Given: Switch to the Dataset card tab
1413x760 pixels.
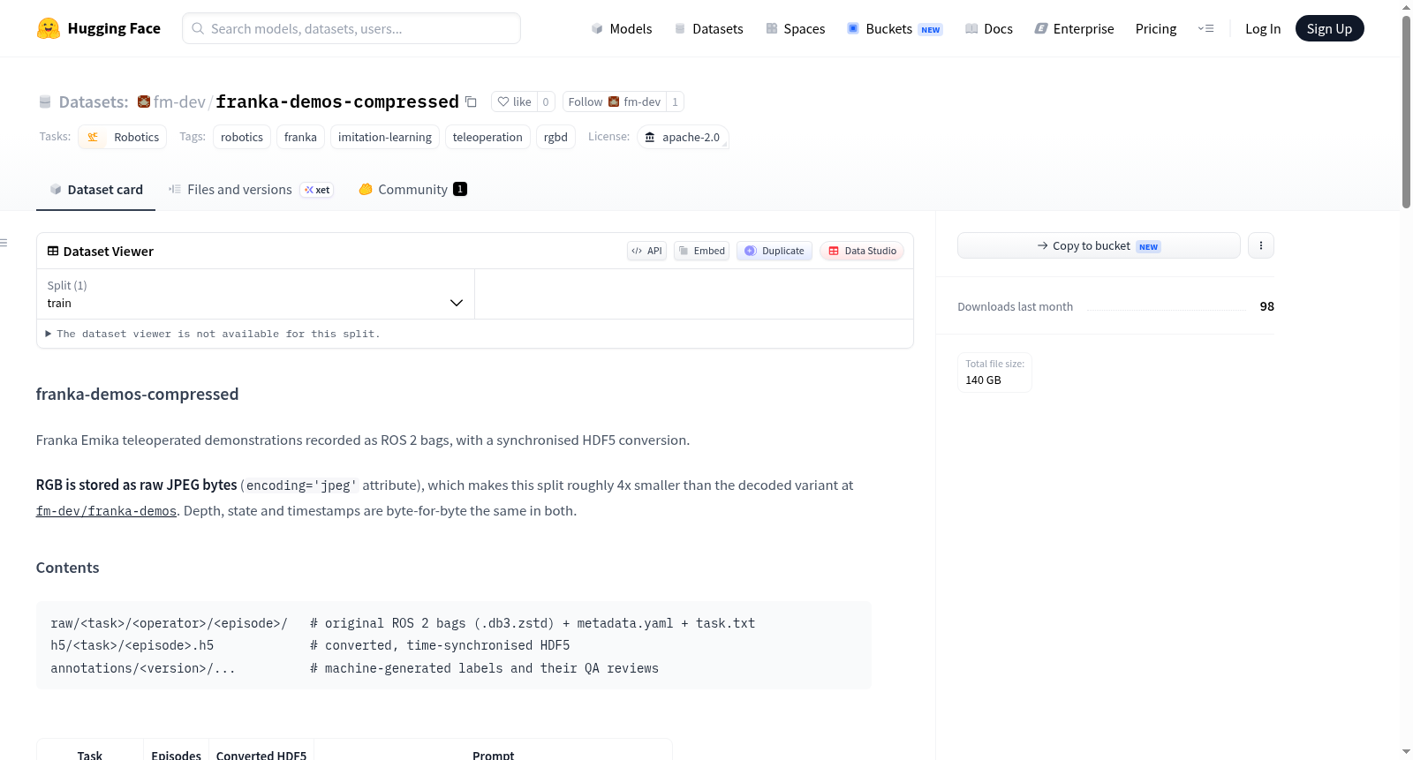Looking at the screenshot, I should [x=96, y=189].
